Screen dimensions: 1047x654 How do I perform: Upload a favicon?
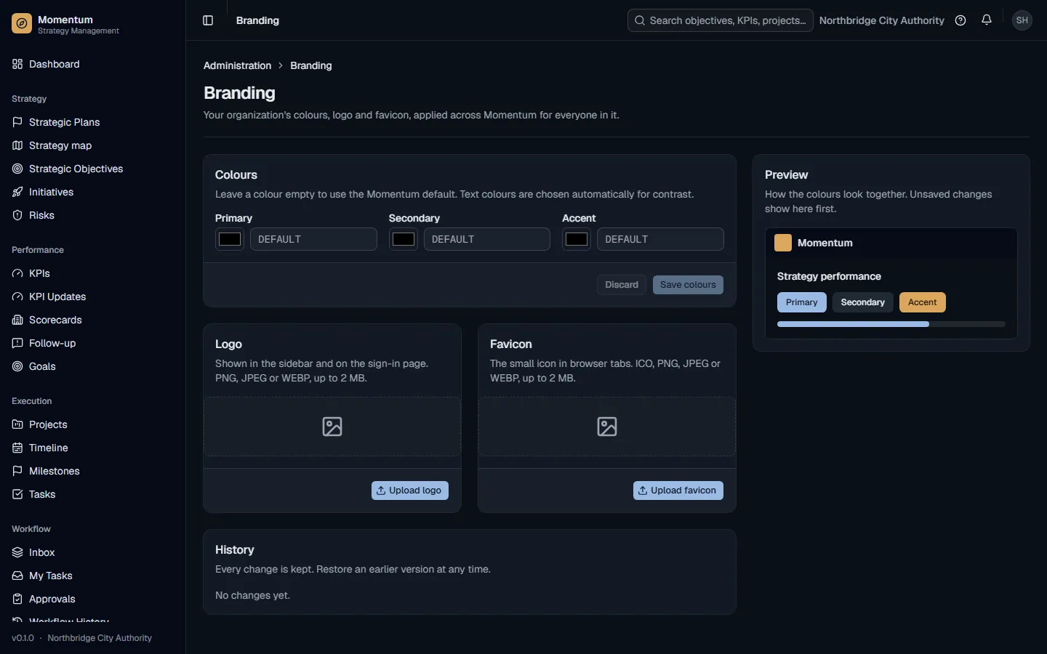click(x=678, y=490)
